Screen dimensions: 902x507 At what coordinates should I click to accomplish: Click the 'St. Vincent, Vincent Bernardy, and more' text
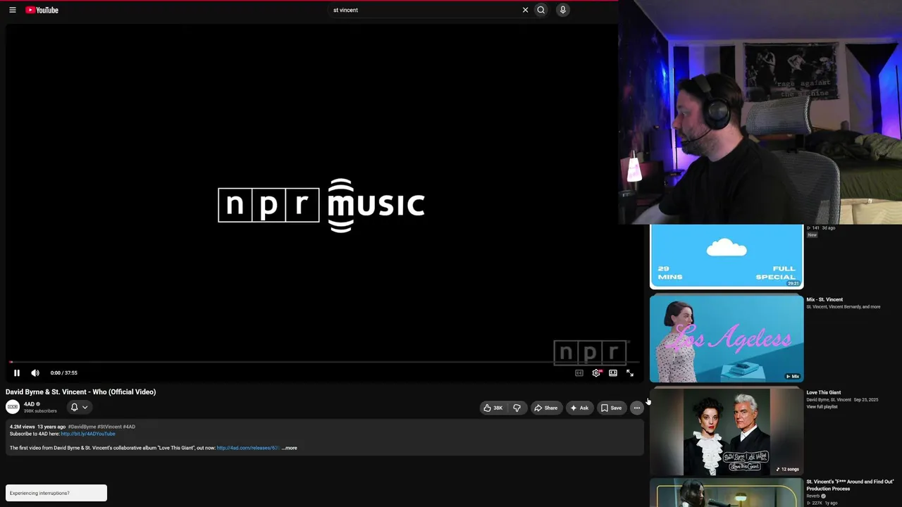pos(844,307)
